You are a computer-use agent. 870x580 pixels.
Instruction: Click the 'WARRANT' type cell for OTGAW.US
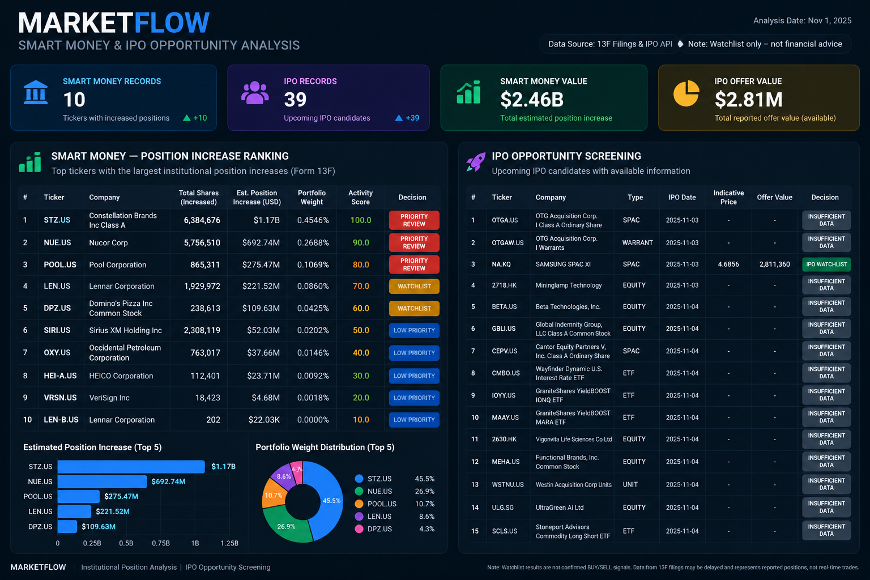click(638, 242)
